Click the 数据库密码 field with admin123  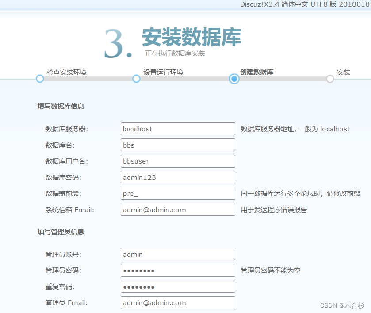(178, 177)
